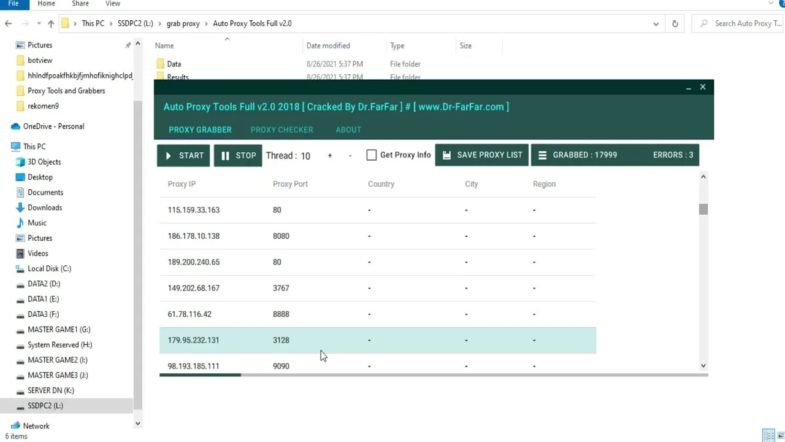Viewport: 785px width, 442px height.
Task: Select OneDrive - Personal in sidebar
Action: pos(53,126)
